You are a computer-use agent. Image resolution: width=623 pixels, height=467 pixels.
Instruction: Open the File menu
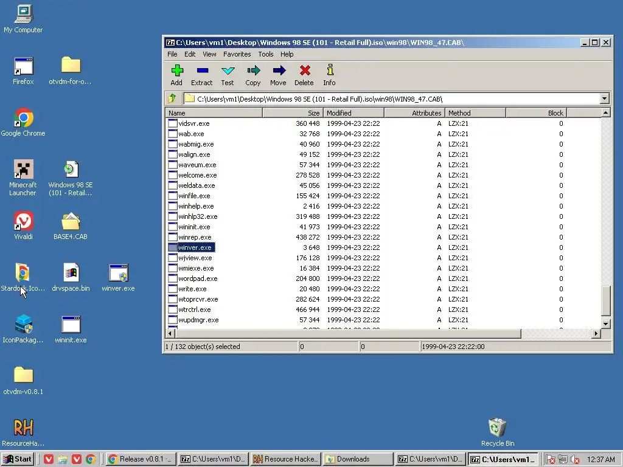click(172, 54)
